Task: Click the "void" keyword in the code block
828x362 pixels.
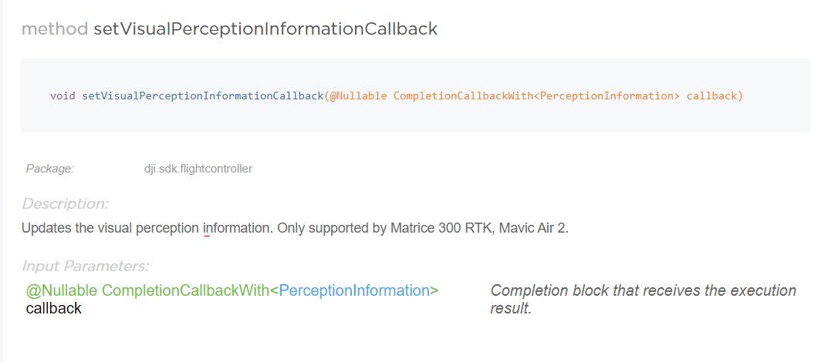Action: point(63,96)
